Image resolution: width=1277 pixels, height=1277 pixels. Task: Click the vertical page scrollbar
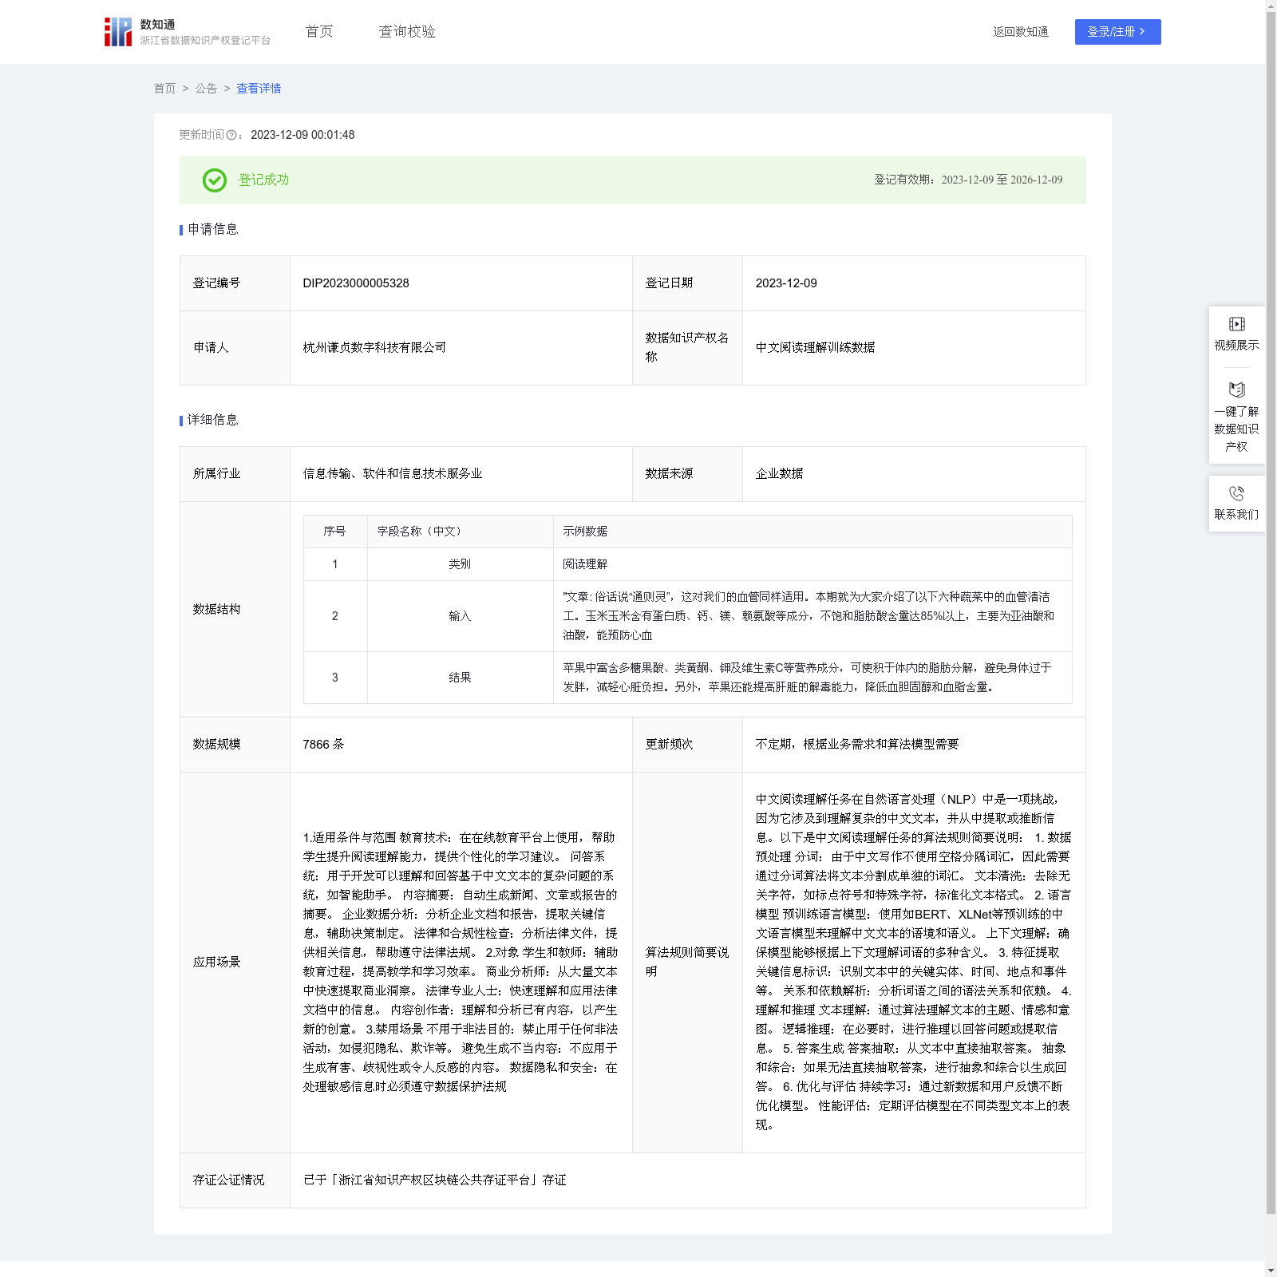tap(1271, 607)
